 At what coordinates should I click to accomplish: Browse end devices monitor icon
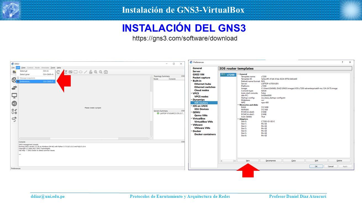[x=14, y=96]
